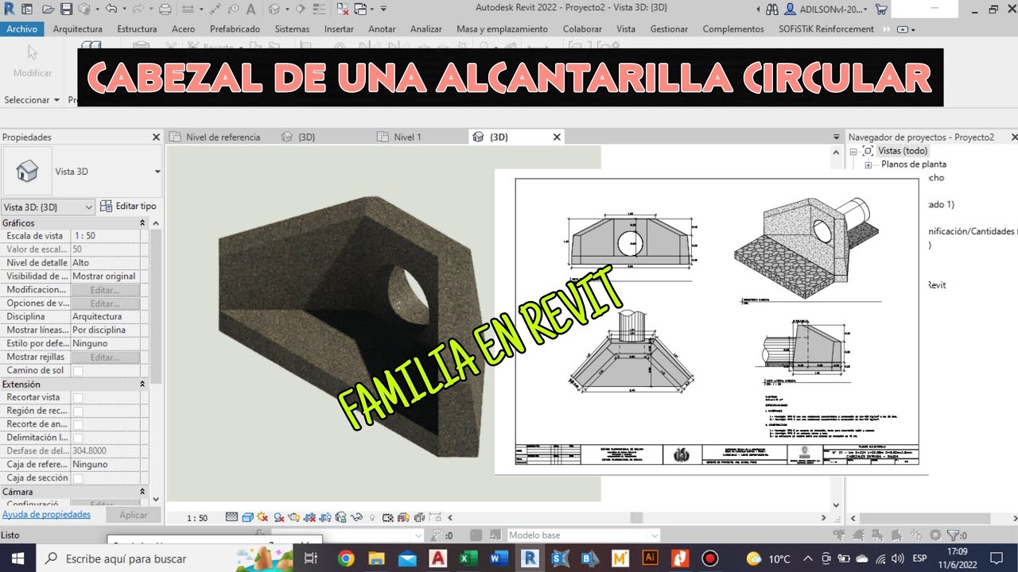Close the active {3D} view tab
Screen dimensions: 1018x572
tap(557, 137)
